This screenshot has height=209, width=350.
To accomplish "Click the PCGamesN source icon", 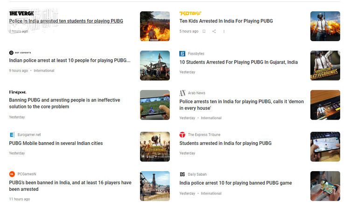I will click(12, 174).
